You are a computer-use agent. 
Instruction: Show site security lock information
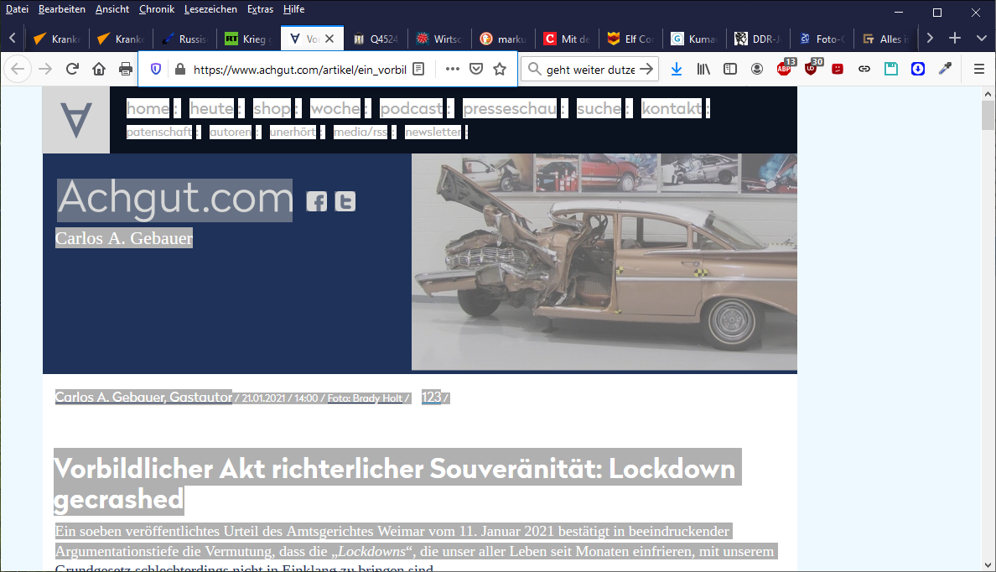pyautogui.click(x=180, y=70)
